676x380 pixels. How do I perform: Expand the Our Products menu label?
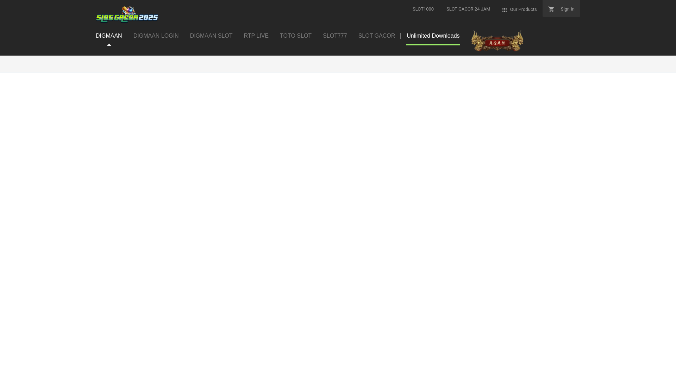point(523,9)
